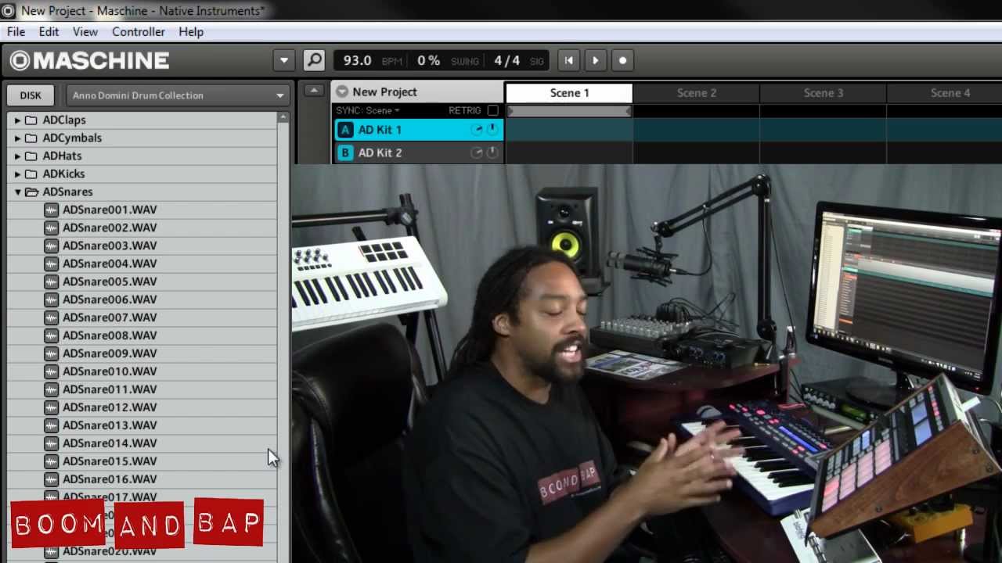This screenshot has height=563, width=1002.
Task: Click the waveform icon of ADSnare014.WAV
Action: tap(52, 443)
